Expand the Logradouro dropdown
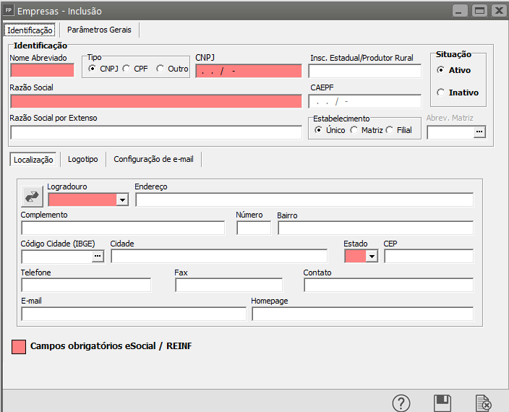This screenshot has height=412, width=509. coord(122,199)
